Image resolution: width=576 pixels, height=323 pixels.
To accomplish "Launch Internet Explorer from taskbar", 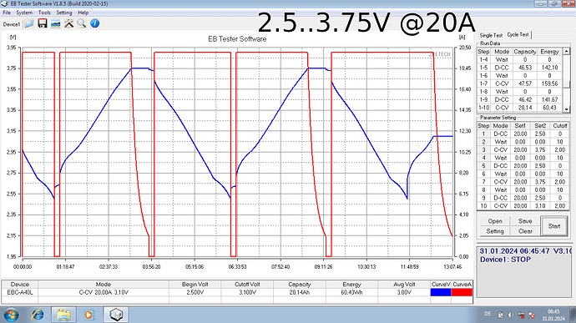I will point(38,315).
